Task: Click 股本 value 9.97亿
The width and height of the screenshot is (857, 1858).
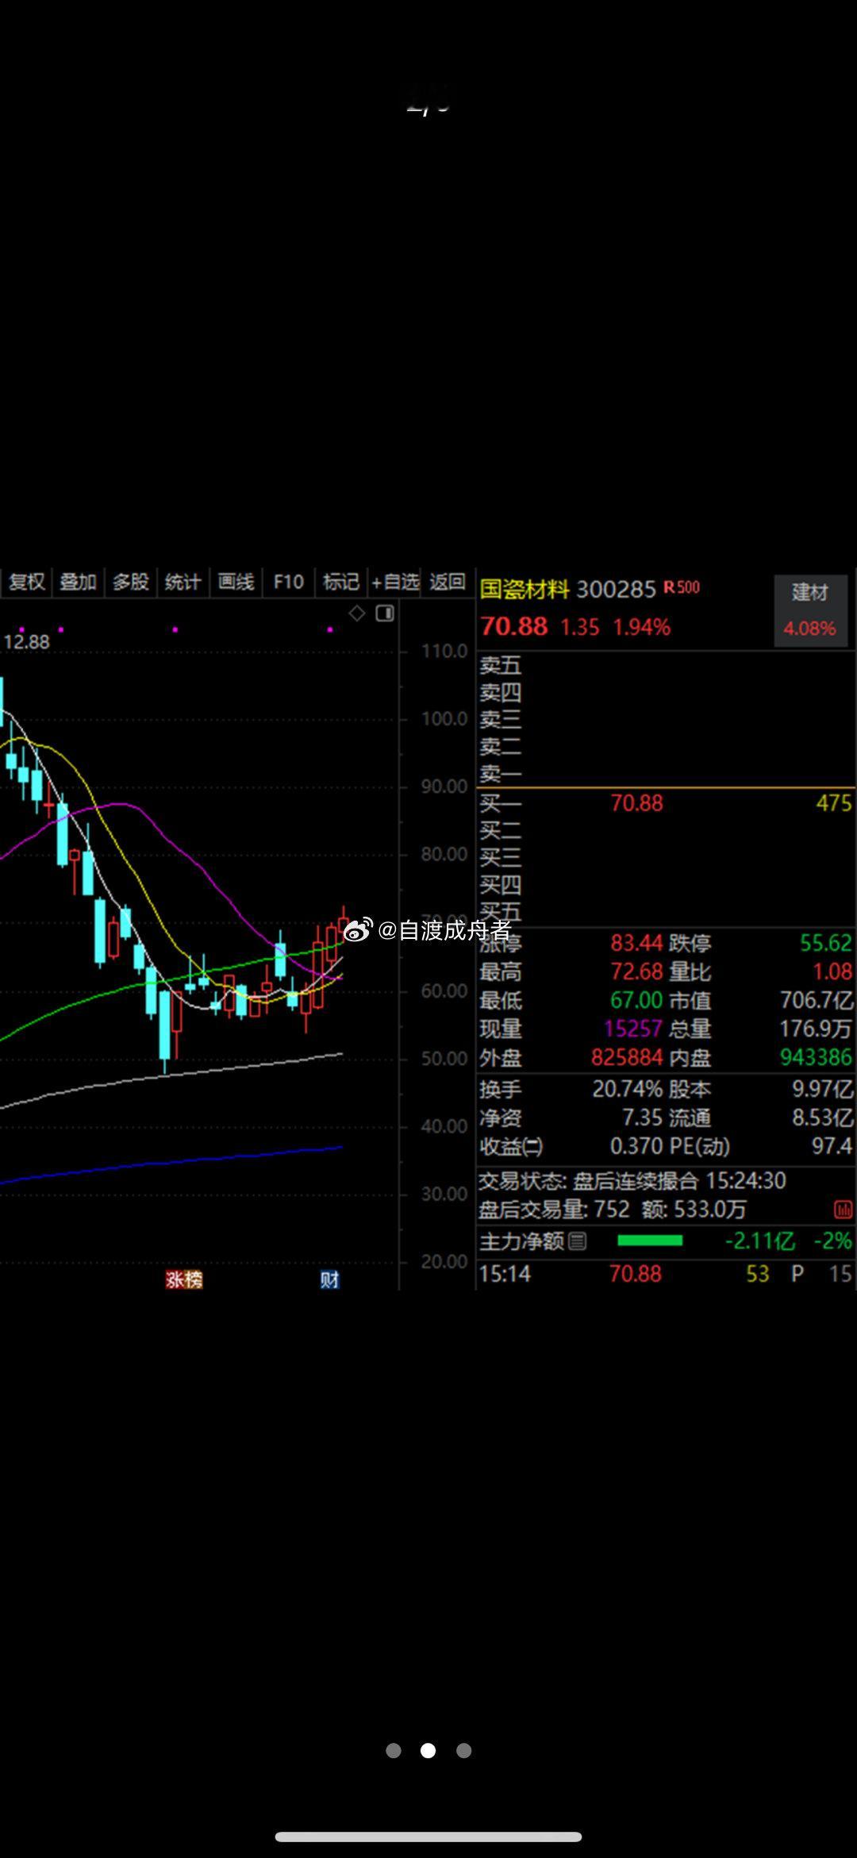Action: point(823,1089)
